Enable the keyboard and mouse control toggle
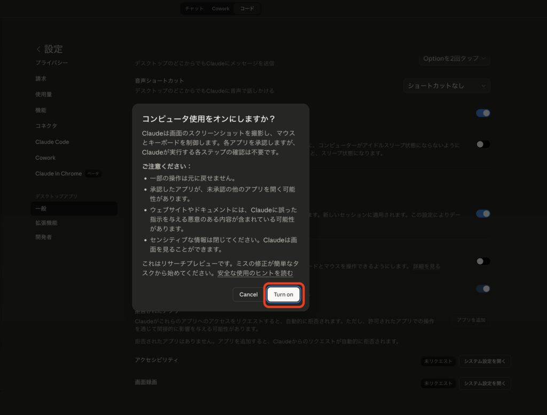The image size is (547, 415). point(482,261)
